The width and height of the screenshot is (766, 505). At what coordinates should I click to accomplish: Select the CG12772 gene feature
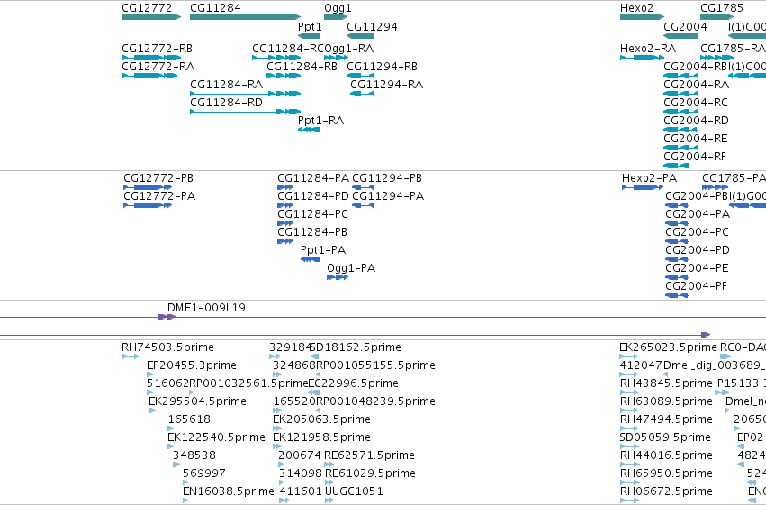[x=151, y=17]
